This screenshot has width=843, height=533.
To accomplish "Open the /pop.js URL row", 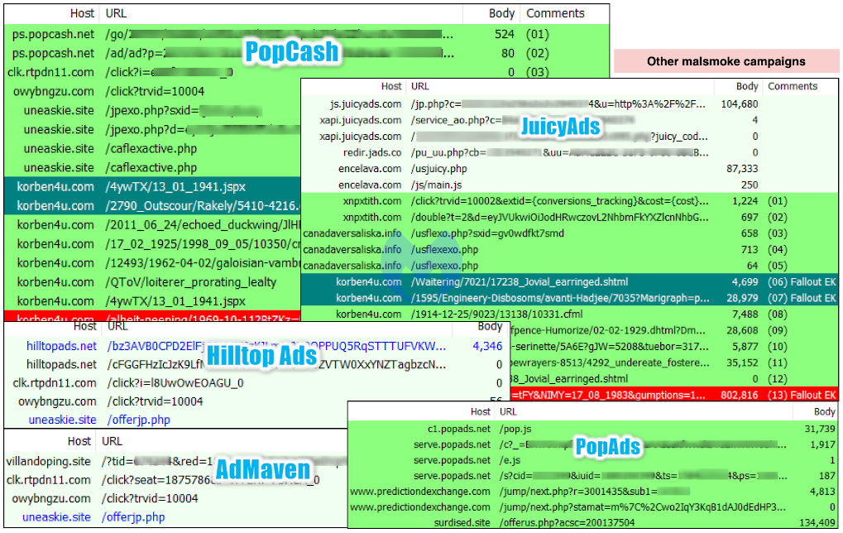I will point(515,430).
